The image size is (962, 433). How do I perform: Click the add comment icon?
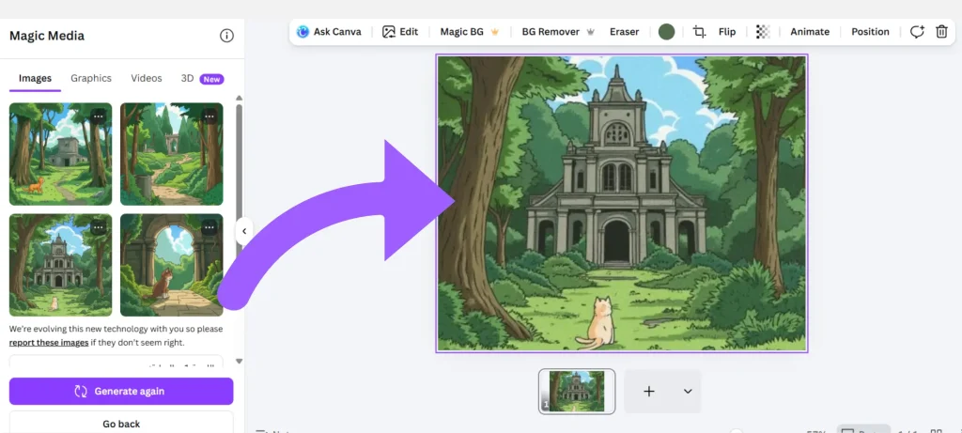(917, 32)
